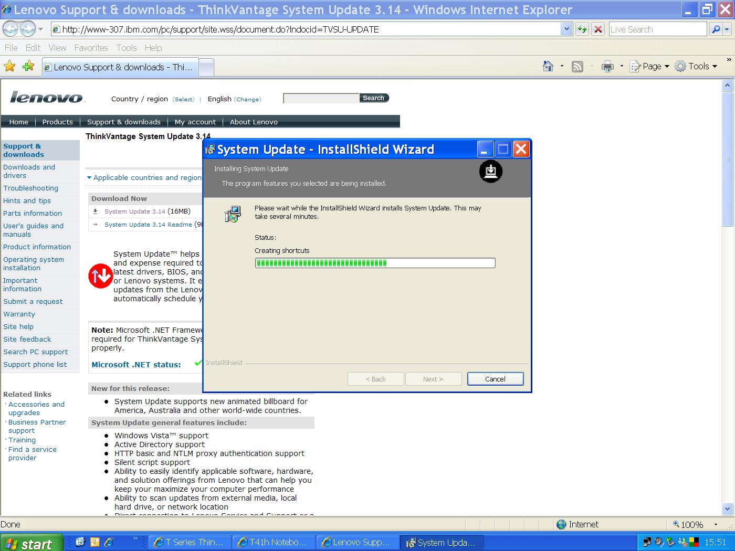Click in the Live Search input box
This screenshot has height=551, width=735.
[658, 29]
